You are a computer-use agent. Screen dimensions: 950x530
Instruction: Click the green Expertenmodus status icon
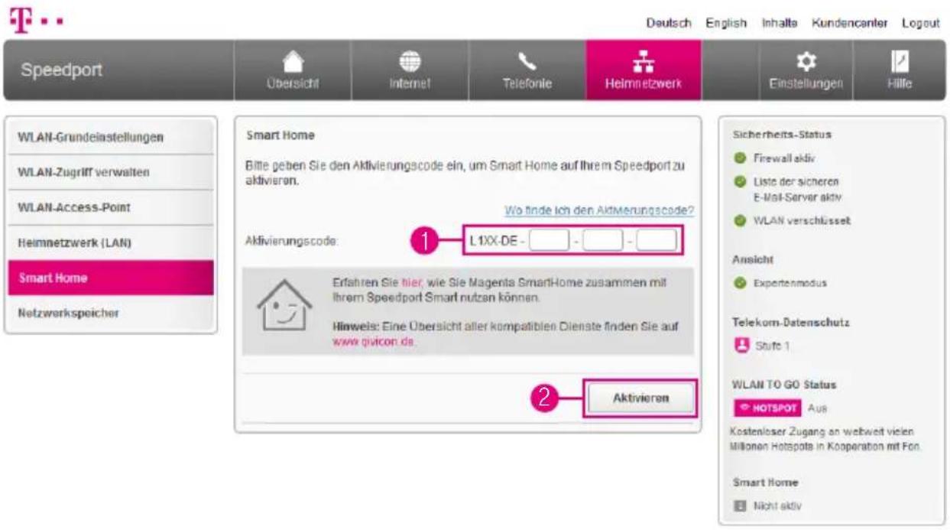pyautogui.click(x=739, y=283)
